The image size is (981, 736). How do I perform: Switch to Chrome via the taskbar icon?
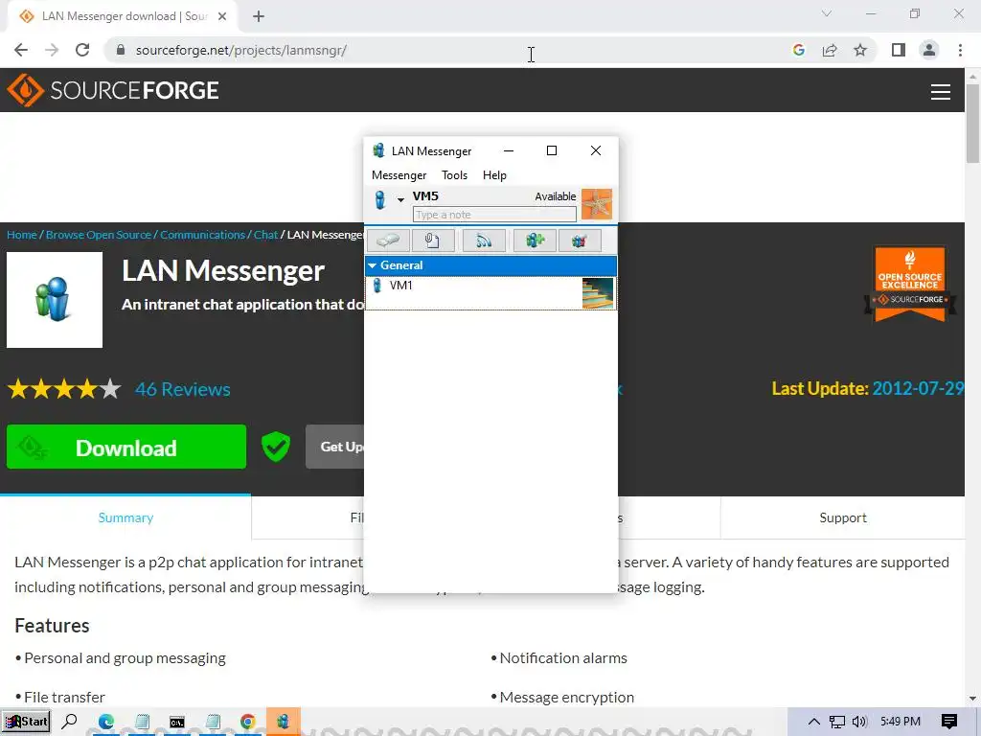pyautogui.click(x=248, y=722)
